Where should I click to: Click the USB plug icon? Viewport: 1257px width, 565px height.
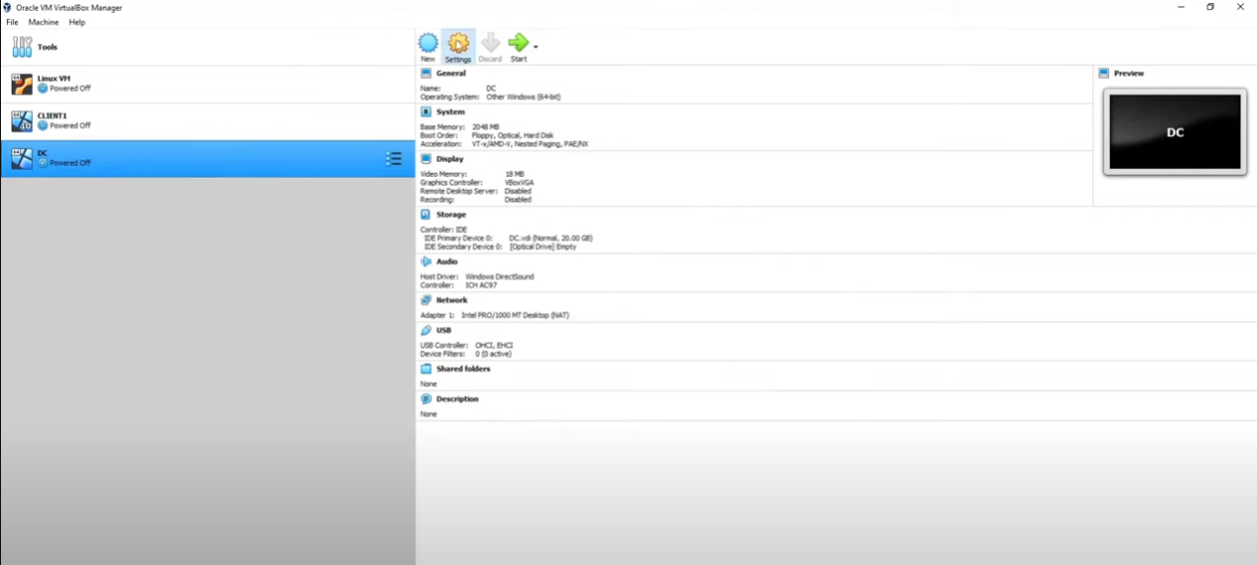426,331
